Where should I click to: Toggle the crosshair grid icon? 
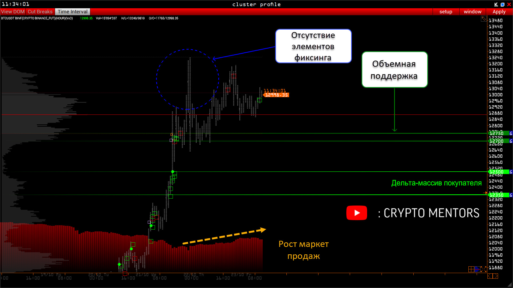(x=471, y=269)
